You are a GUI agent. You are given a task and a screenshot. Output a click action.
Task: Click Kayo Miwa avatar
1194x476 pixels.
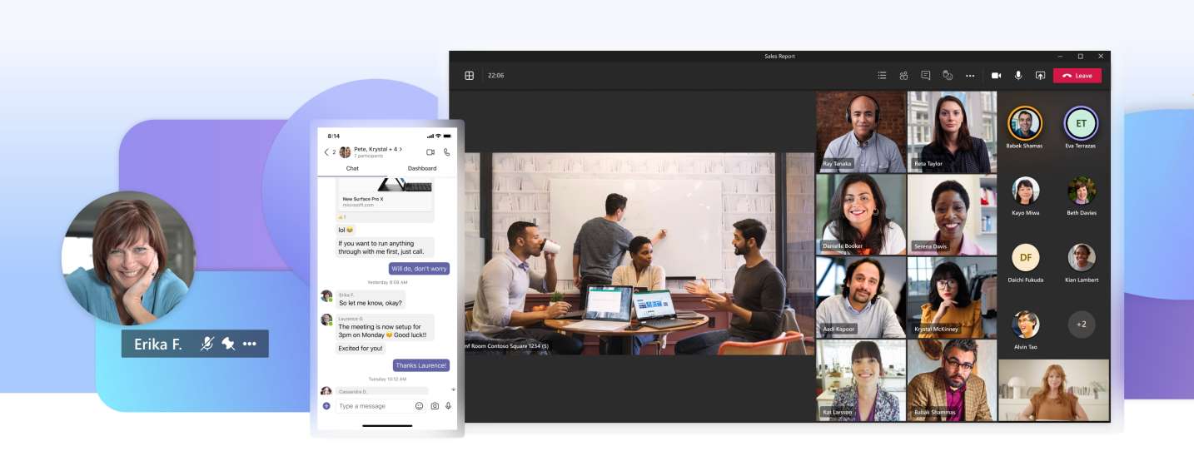[x=1025, y=191]
